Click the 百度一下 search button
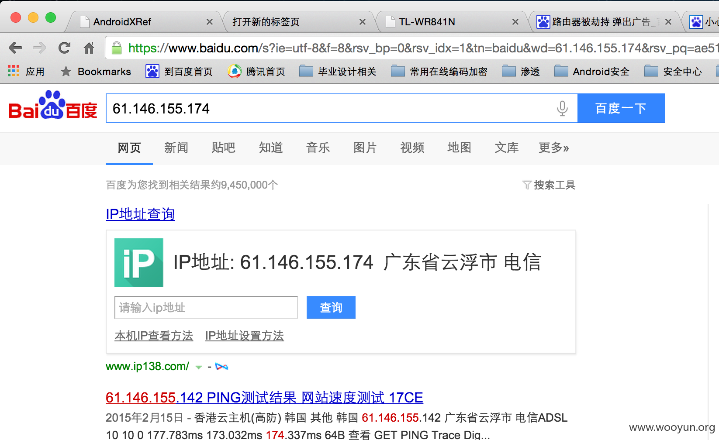The width and height of the screenshot is (719, 440). click(621, 108)
